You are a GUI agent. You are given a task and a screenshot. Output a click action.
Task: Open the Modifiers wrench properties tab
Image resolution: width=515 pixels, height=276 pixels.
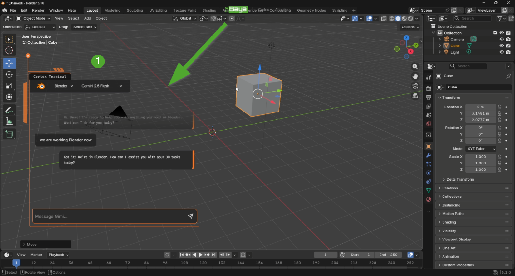point(429,155)
